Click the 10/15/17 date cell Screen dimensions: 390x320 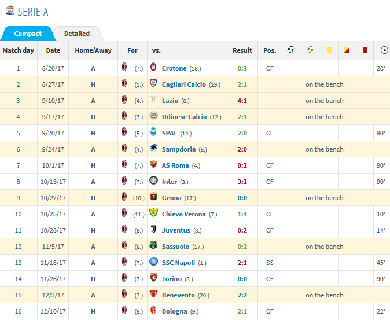pyautogui.click(x=53, y=182)
